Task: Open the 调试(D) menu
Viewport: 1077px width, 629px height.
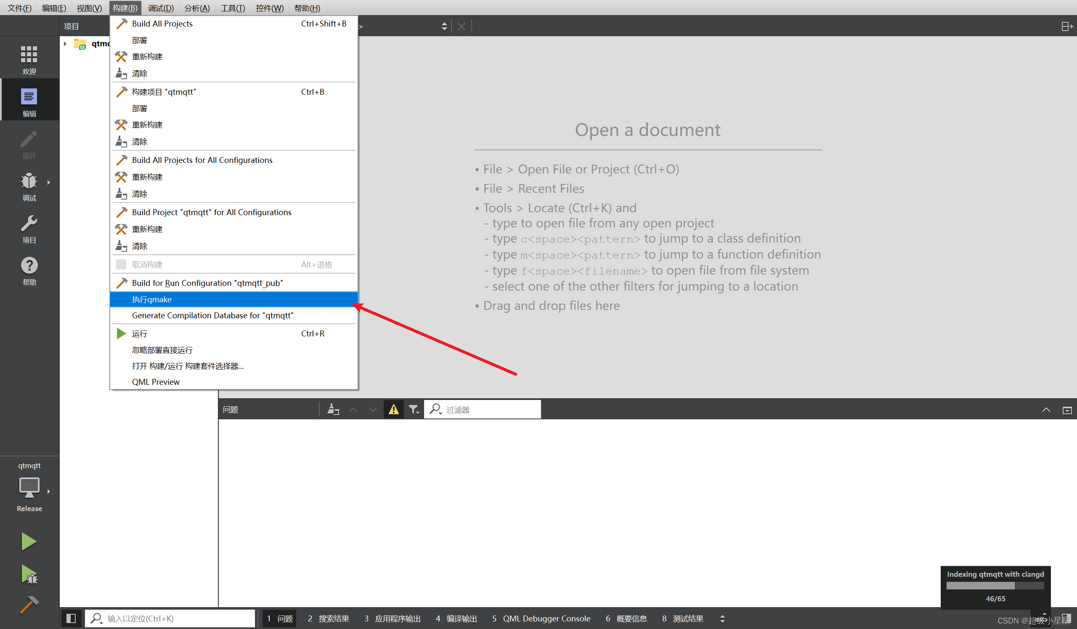Action: point(161,8)
